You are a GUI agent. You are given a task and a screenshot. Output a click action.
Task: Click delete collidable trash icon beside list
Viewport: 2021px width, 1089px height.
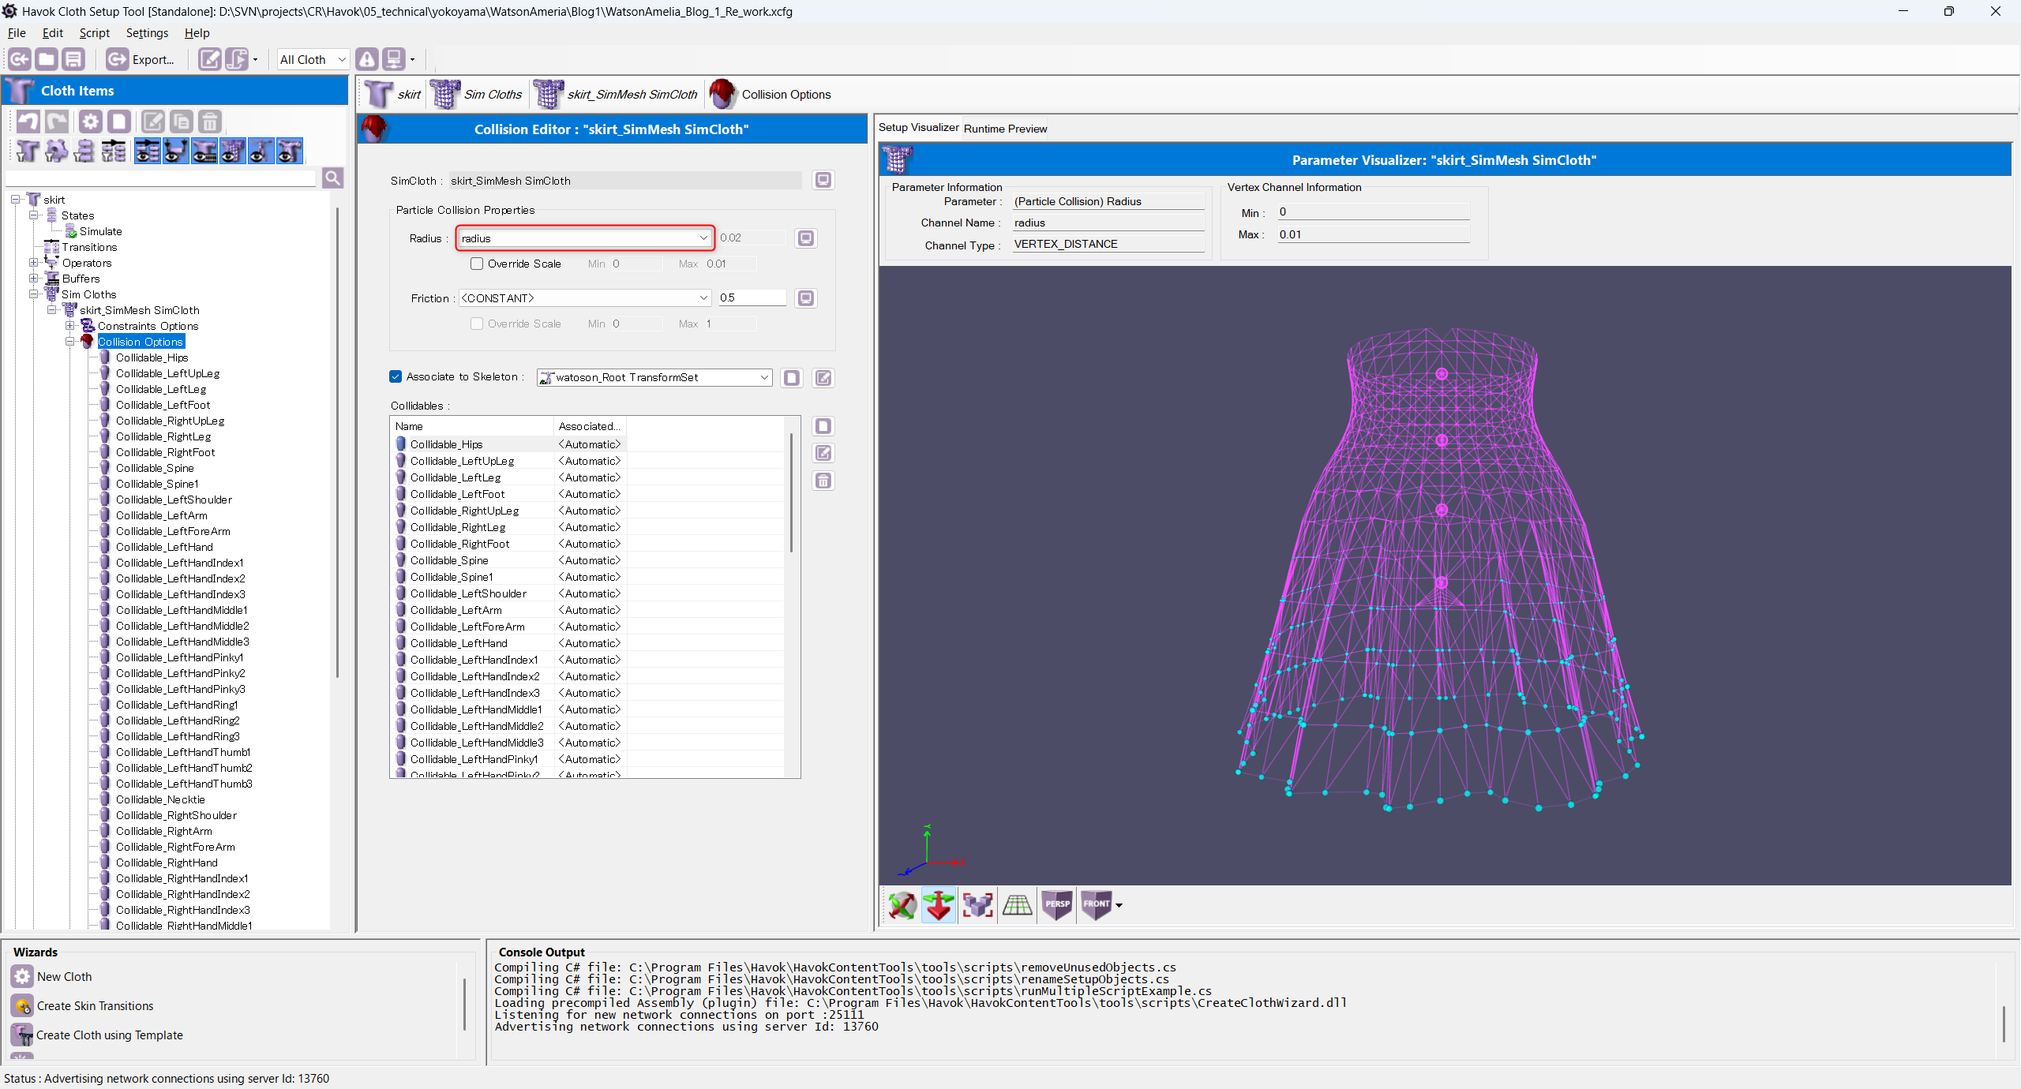(823, 481)
